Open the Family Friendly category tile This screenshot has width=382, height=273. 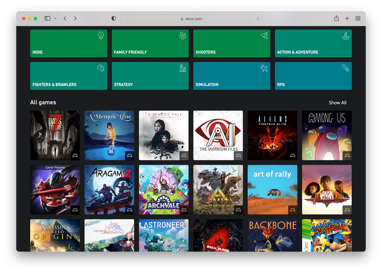150,43
